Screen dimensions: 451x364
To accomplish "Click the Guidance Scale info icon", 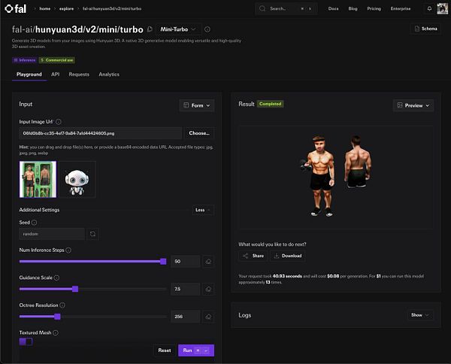I will pos(56,278).
